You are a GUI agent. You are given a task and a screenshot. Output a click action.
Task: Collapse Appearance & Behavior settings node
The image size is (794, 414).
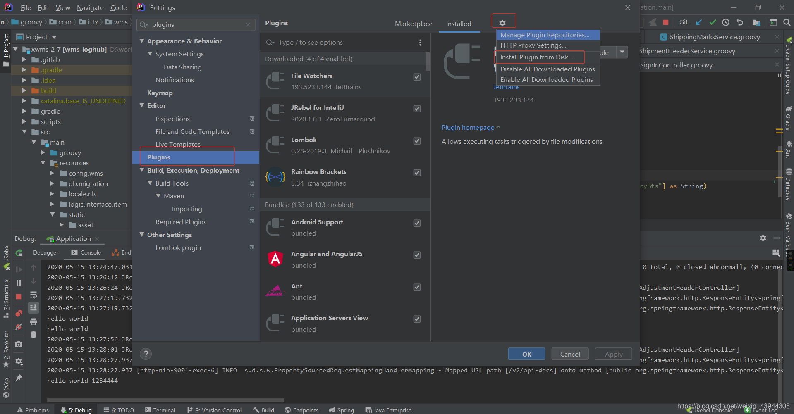tap(142, 41)
